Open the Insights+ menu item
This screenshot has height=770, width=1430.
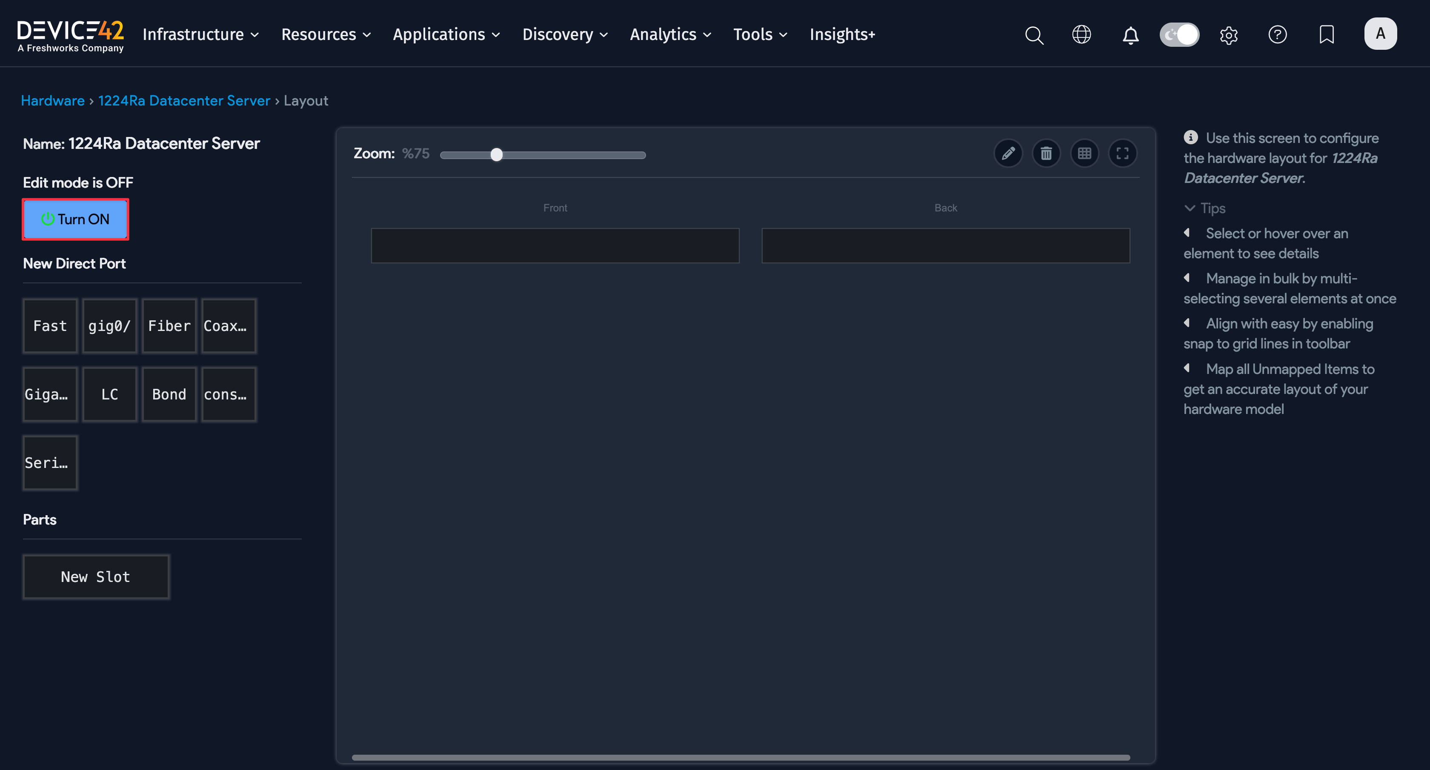841,34
